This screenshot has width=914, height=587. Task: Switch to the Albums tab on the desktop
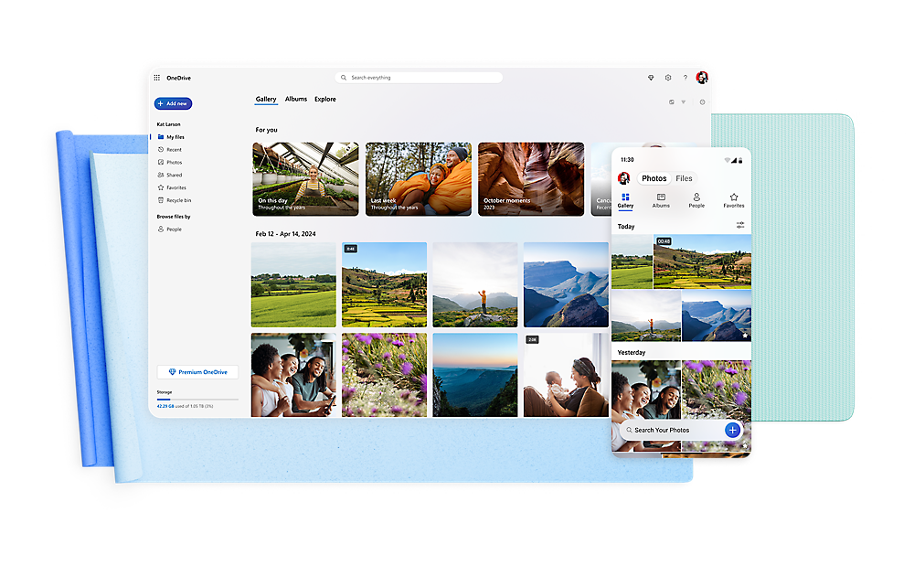pos(296,99)
